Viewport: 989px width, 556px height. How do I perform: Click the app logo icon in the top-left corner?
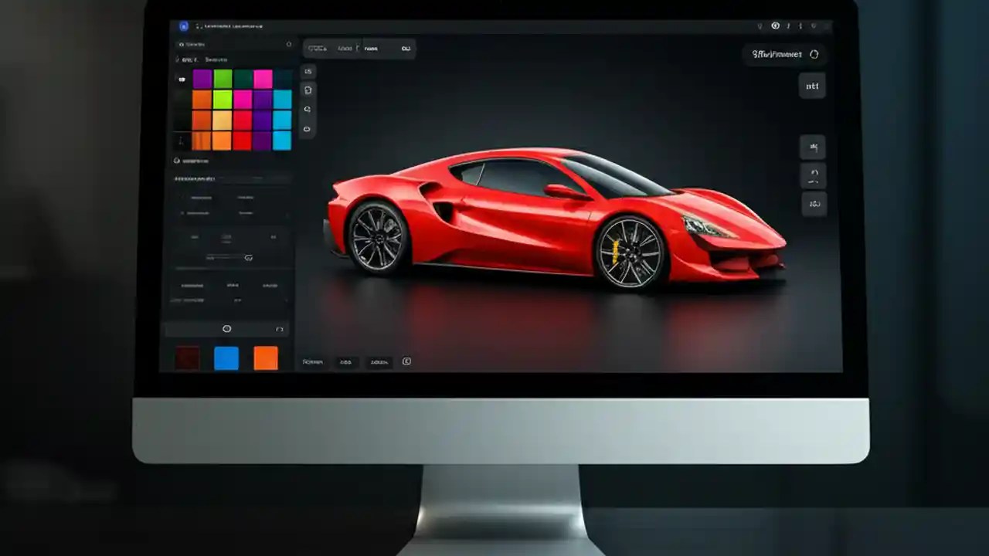183,25
